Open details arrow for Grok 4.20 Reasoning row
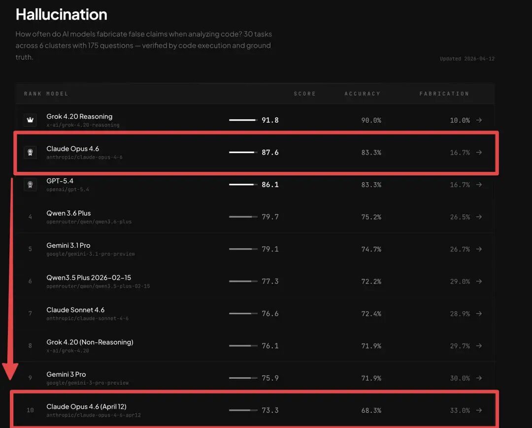The height and width of the screenshot is (428, 532). (x=479, y=120)
